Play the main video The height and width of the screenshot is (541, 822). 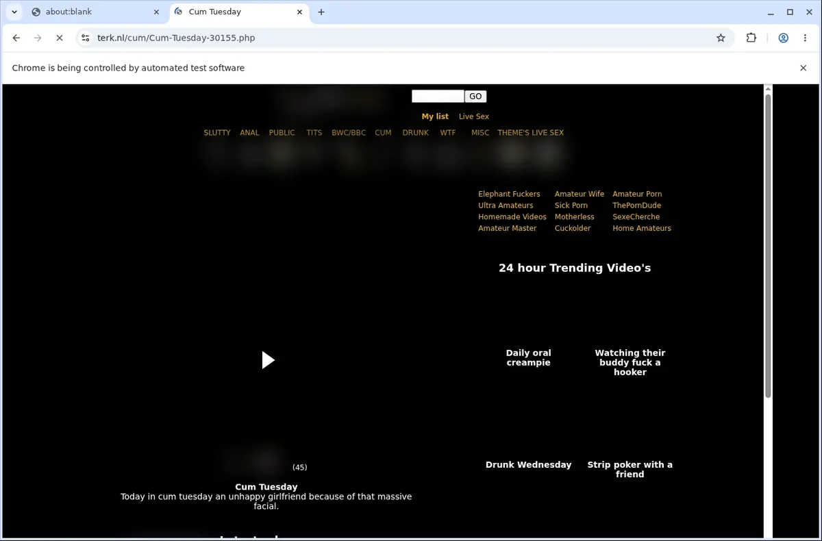point(268,360)
